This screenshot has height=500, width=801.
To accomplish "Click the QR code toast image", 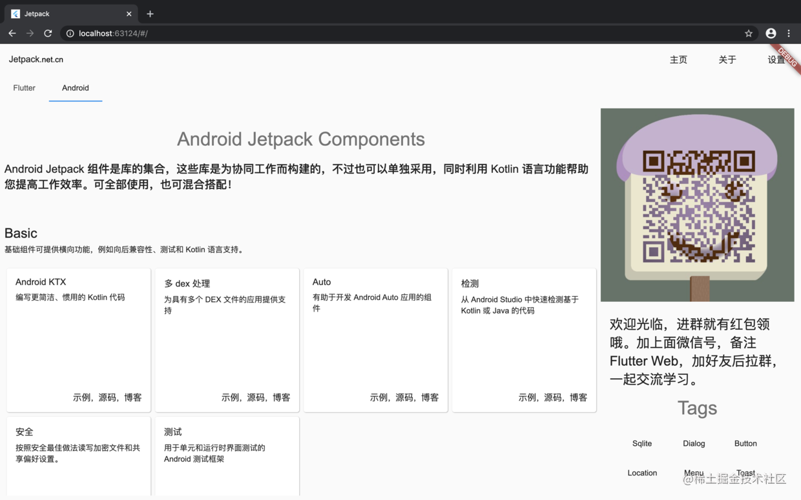I will [698, 205].
